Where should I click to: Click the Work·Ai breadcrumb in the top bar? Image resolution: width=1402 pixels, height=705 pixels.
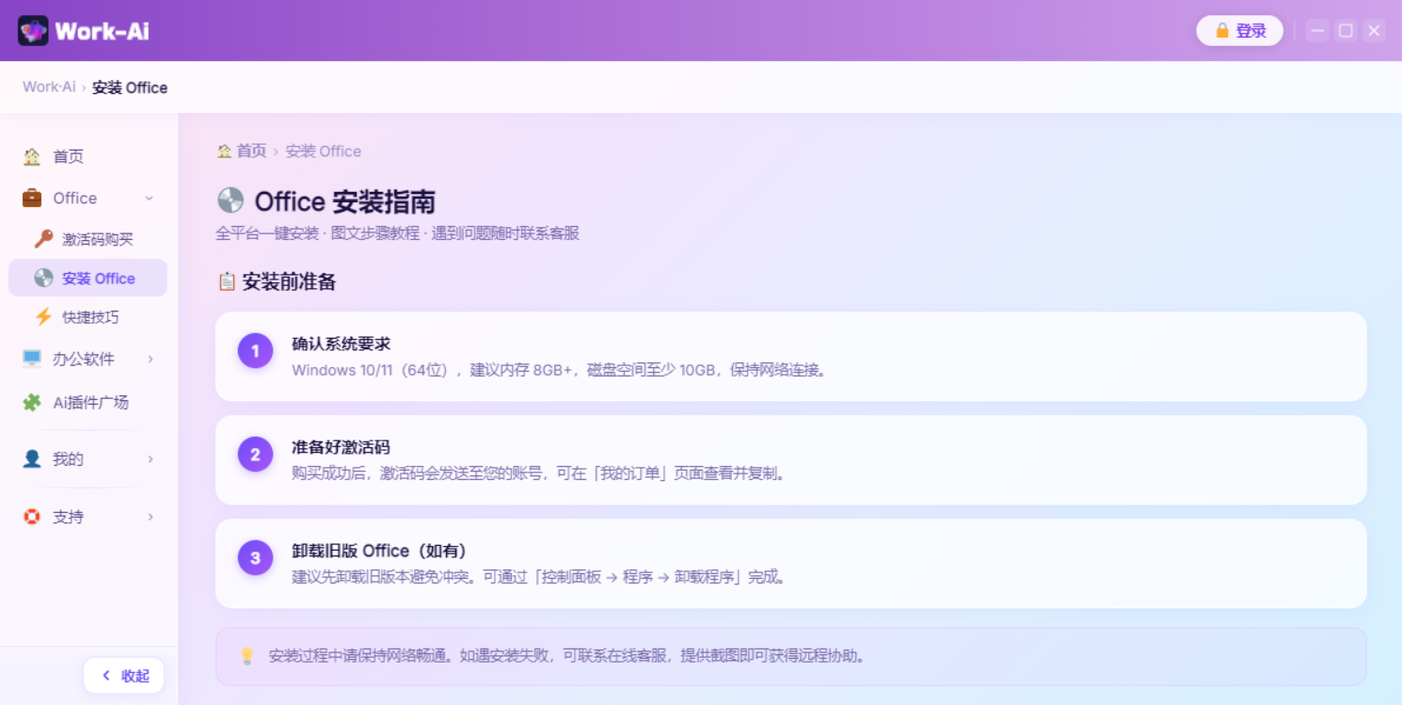pyautogui.click(x=49, y=87)
